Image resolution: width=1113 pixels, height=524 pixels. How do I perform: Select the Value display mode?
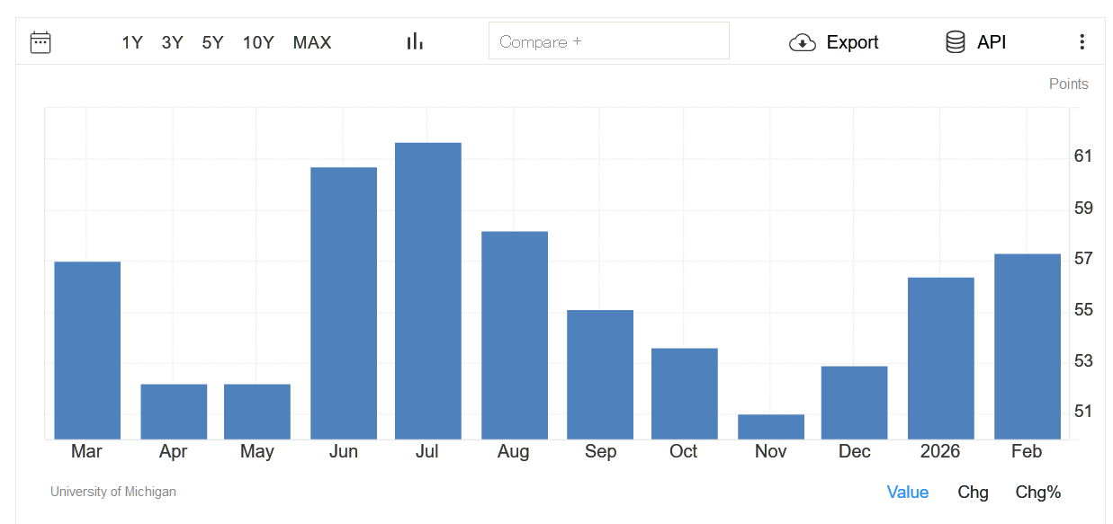pos(907,492)
